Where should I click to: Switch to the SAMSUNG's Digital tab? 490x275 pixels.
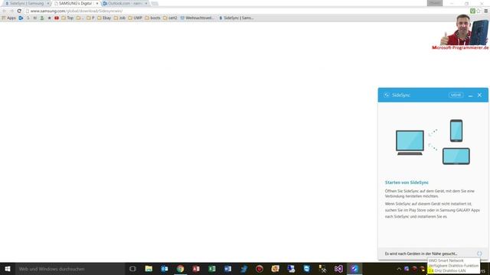point(76,3)
